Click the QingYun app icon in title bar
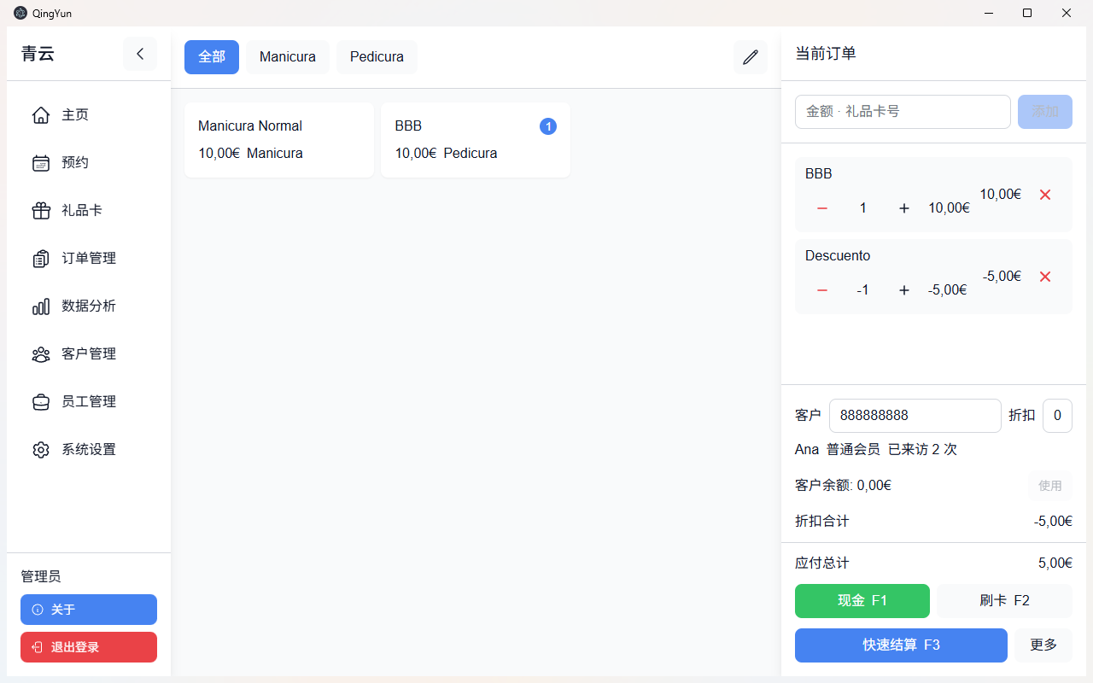The width and height of the screenshot is (1093, 683). (20, 13)
